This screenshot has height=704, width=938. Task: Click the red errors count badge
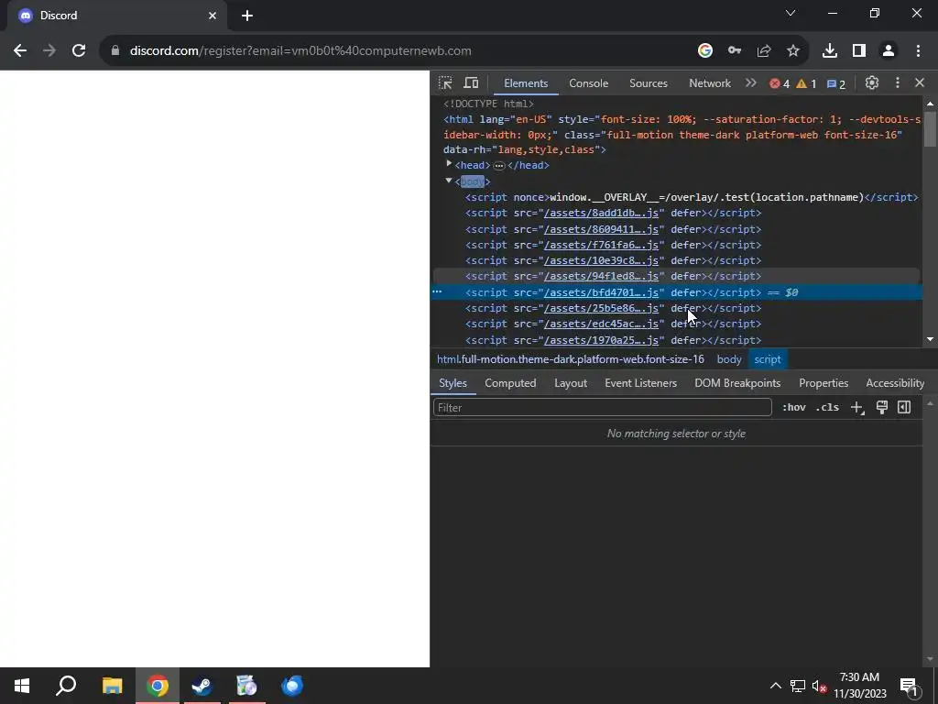coord(780,83)
